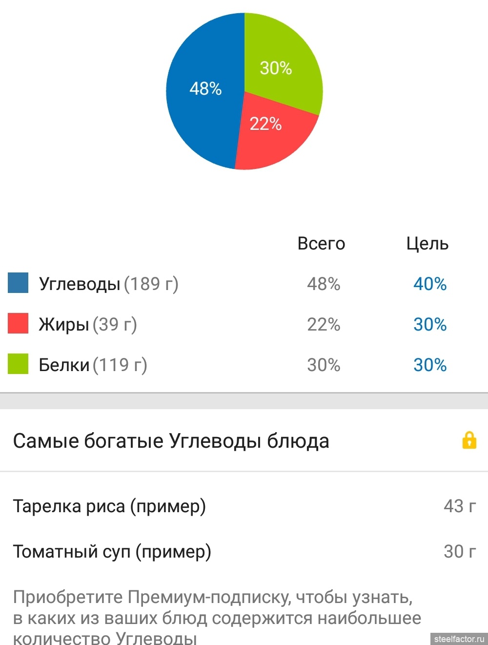The height and width of the screenshot is (645, 488).
Task: Select the green protein pie slice
Action: click(281, 61)
